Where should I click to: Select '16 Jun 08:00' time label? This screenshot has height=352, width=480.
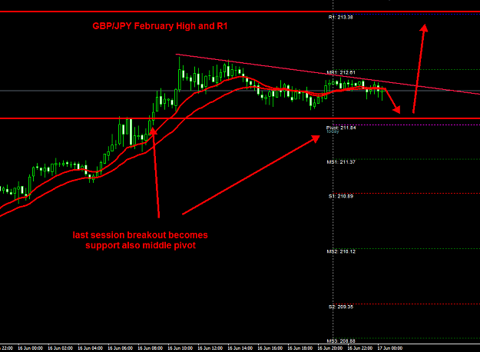click(x=151, y=348)
